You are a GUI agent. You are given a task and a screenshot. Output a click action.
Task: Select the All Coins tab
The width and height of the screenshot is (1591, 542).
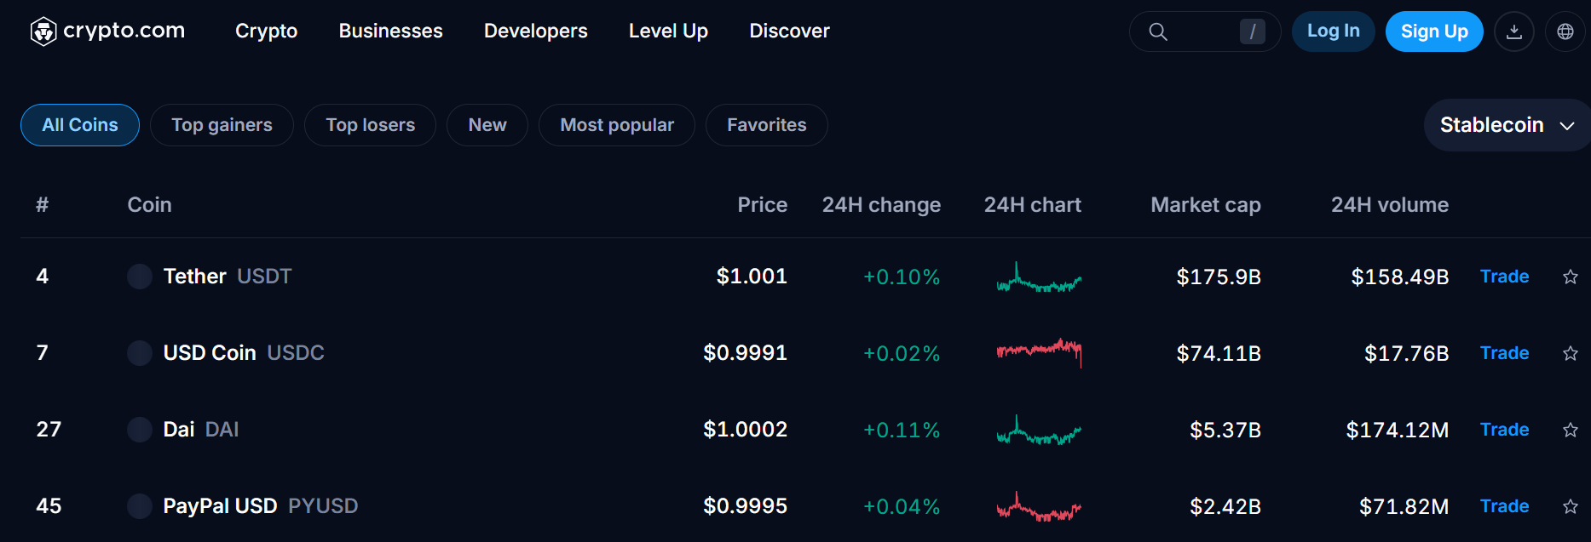(x=80, y=125)
